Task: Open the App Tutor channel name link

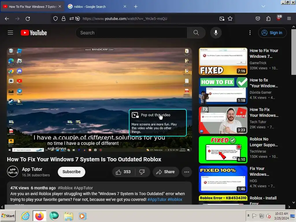Action: [x=32, y=169]
